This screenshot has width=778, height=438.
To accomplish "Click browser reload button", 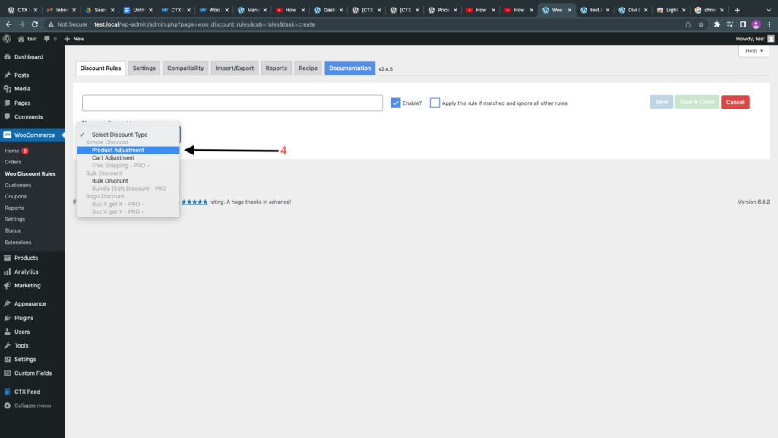I will [35, 24].
